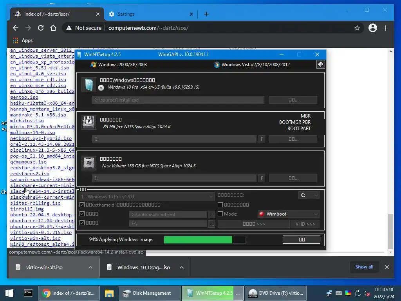Switch to the Windows 2000/XP/2003 tab

point(119,65)
